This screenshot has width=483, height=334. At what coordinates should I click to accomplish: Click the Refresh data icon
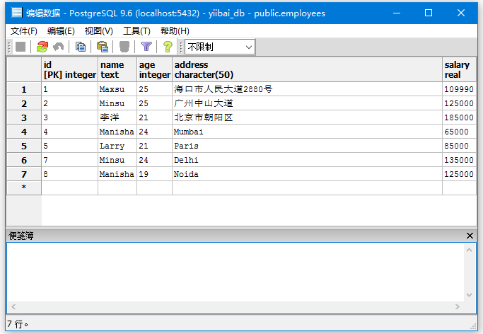click(42, 47)
